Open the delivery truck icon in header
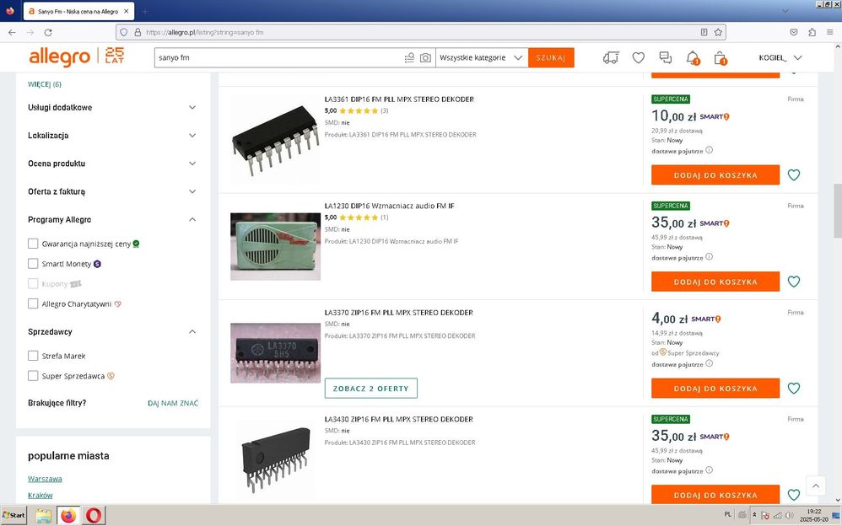This screenshot has height=526, width=842. 611,57
